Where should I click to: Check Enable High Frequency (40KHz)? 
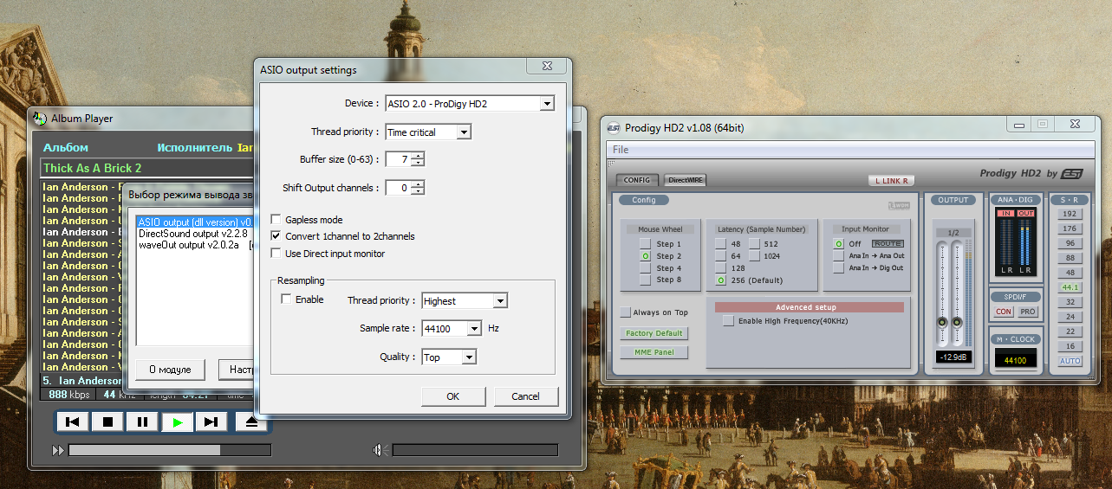tap(729, 321)
